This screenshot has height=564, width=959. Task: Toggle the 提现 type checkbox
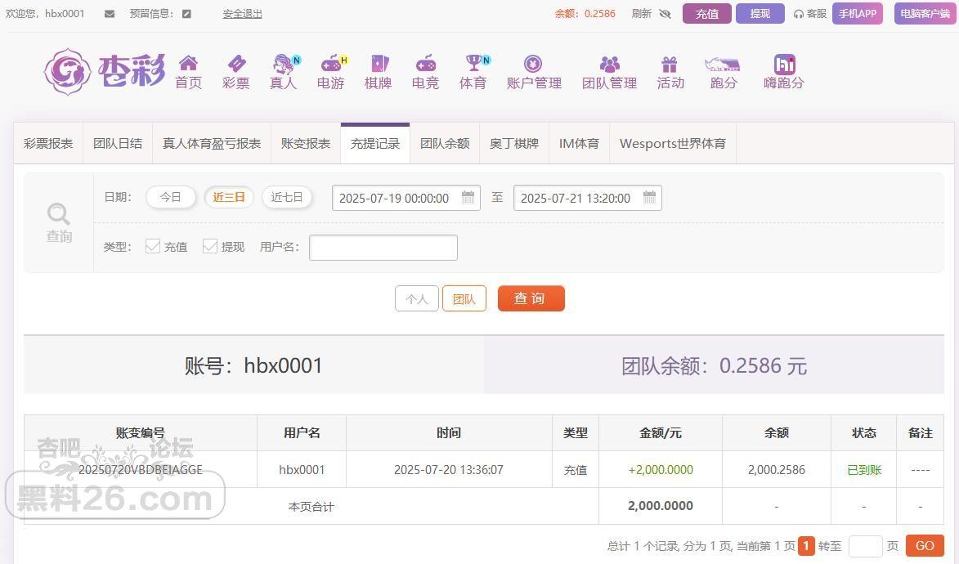point(210,246)
